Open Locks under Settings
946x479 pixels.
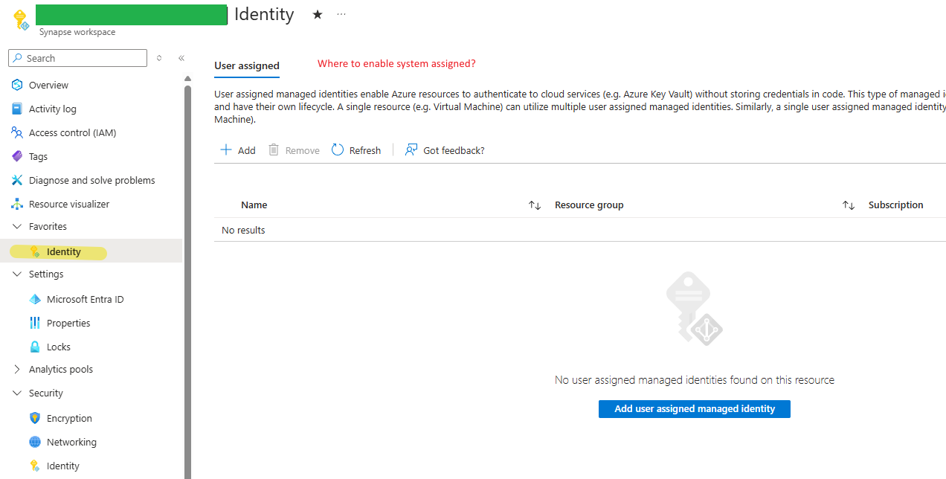[59, 347]
